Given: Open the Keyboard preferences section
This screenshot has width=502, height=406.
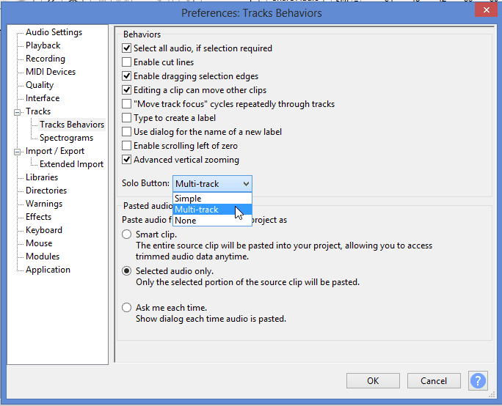Looking at the screenshot, I should [45, 230].
